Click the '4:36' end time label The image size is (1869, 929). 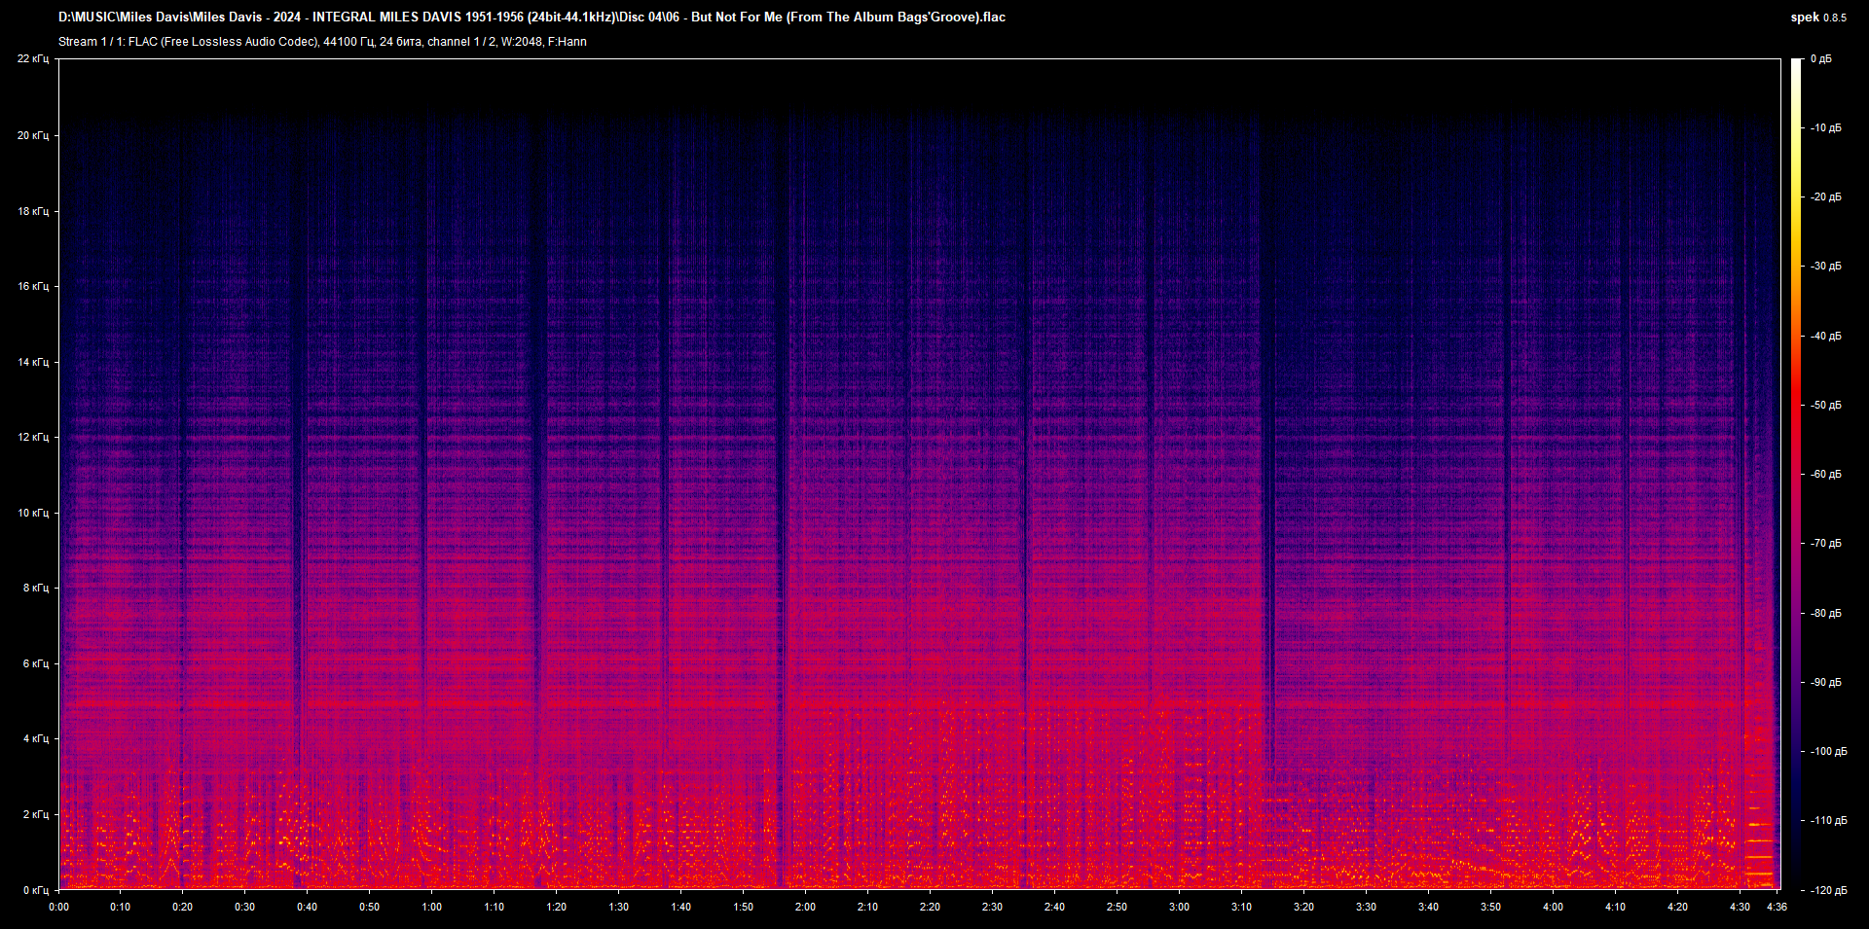click(1777, 907)
